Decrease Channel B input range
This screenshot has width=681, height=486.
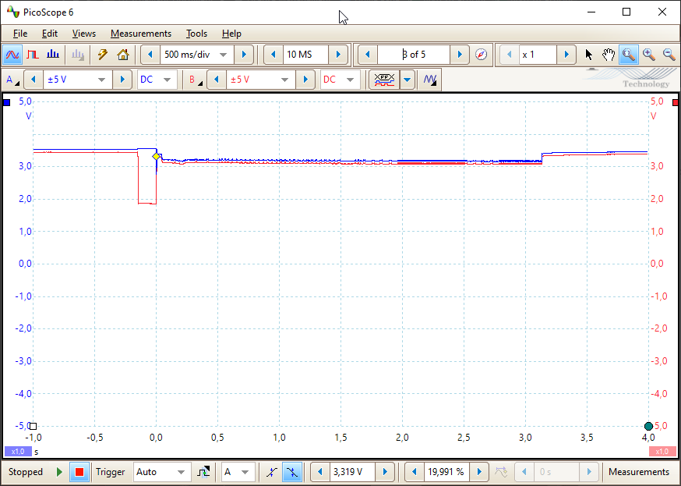(x=217, y=80)
